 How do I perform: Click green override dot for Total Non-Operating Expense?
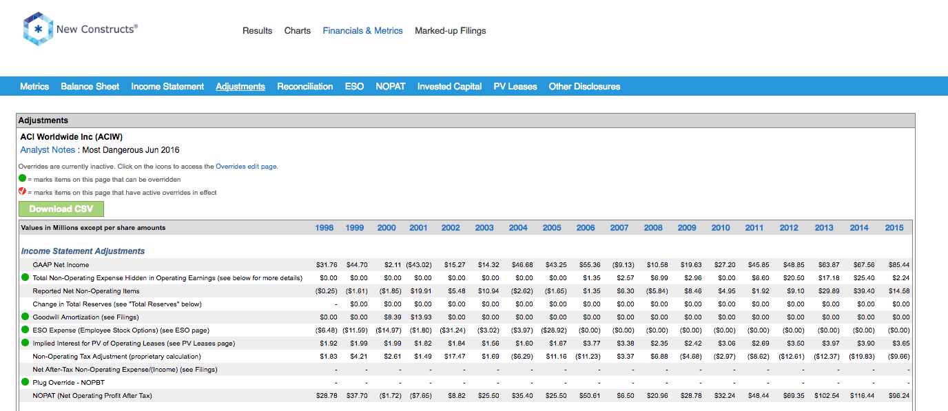tap(25, 278)
